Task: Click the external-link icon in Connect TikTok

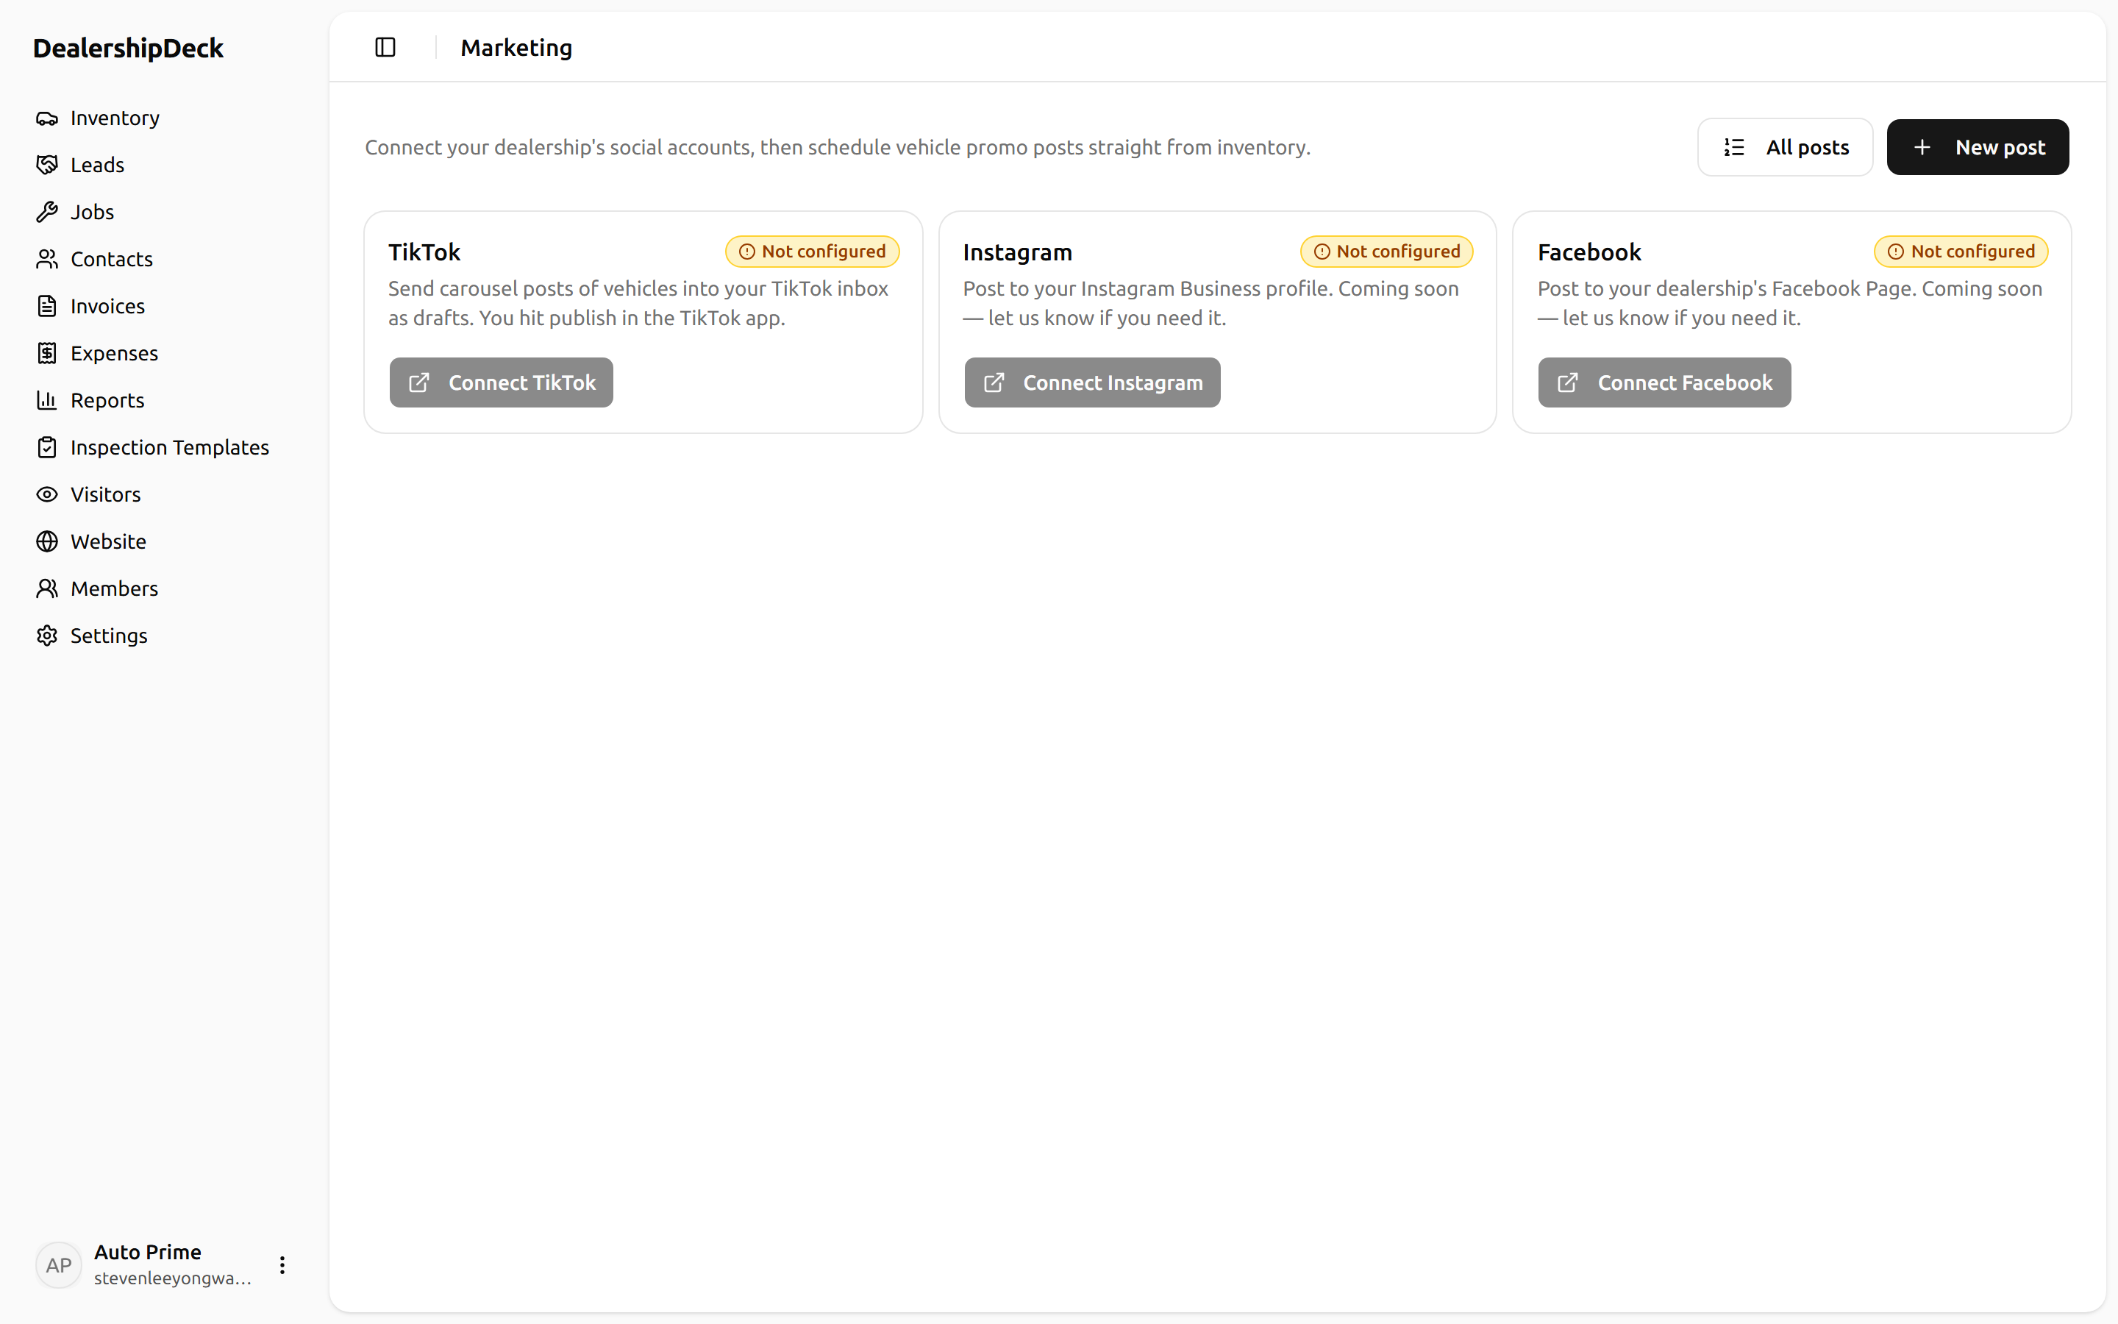Action: click(x=419, y=382)
